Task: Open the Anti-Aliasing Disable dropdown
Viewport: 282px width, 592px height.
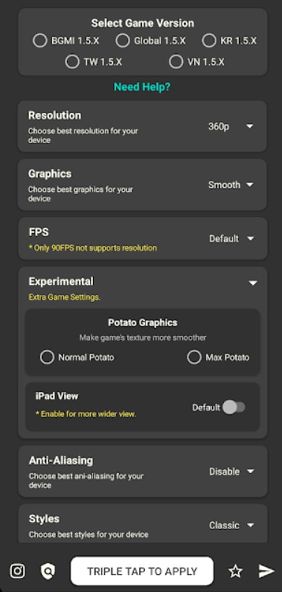Action: 231,471
